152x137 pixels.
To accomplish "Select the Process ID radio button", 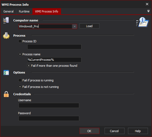I will (20, 41).
